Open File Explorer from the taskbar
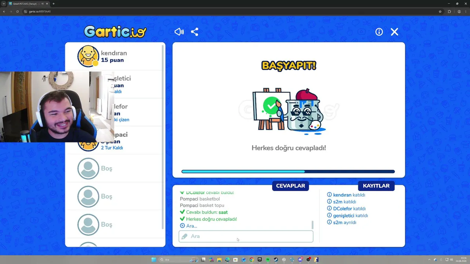This screenshot has width=470, height=264. coord(219,260)
